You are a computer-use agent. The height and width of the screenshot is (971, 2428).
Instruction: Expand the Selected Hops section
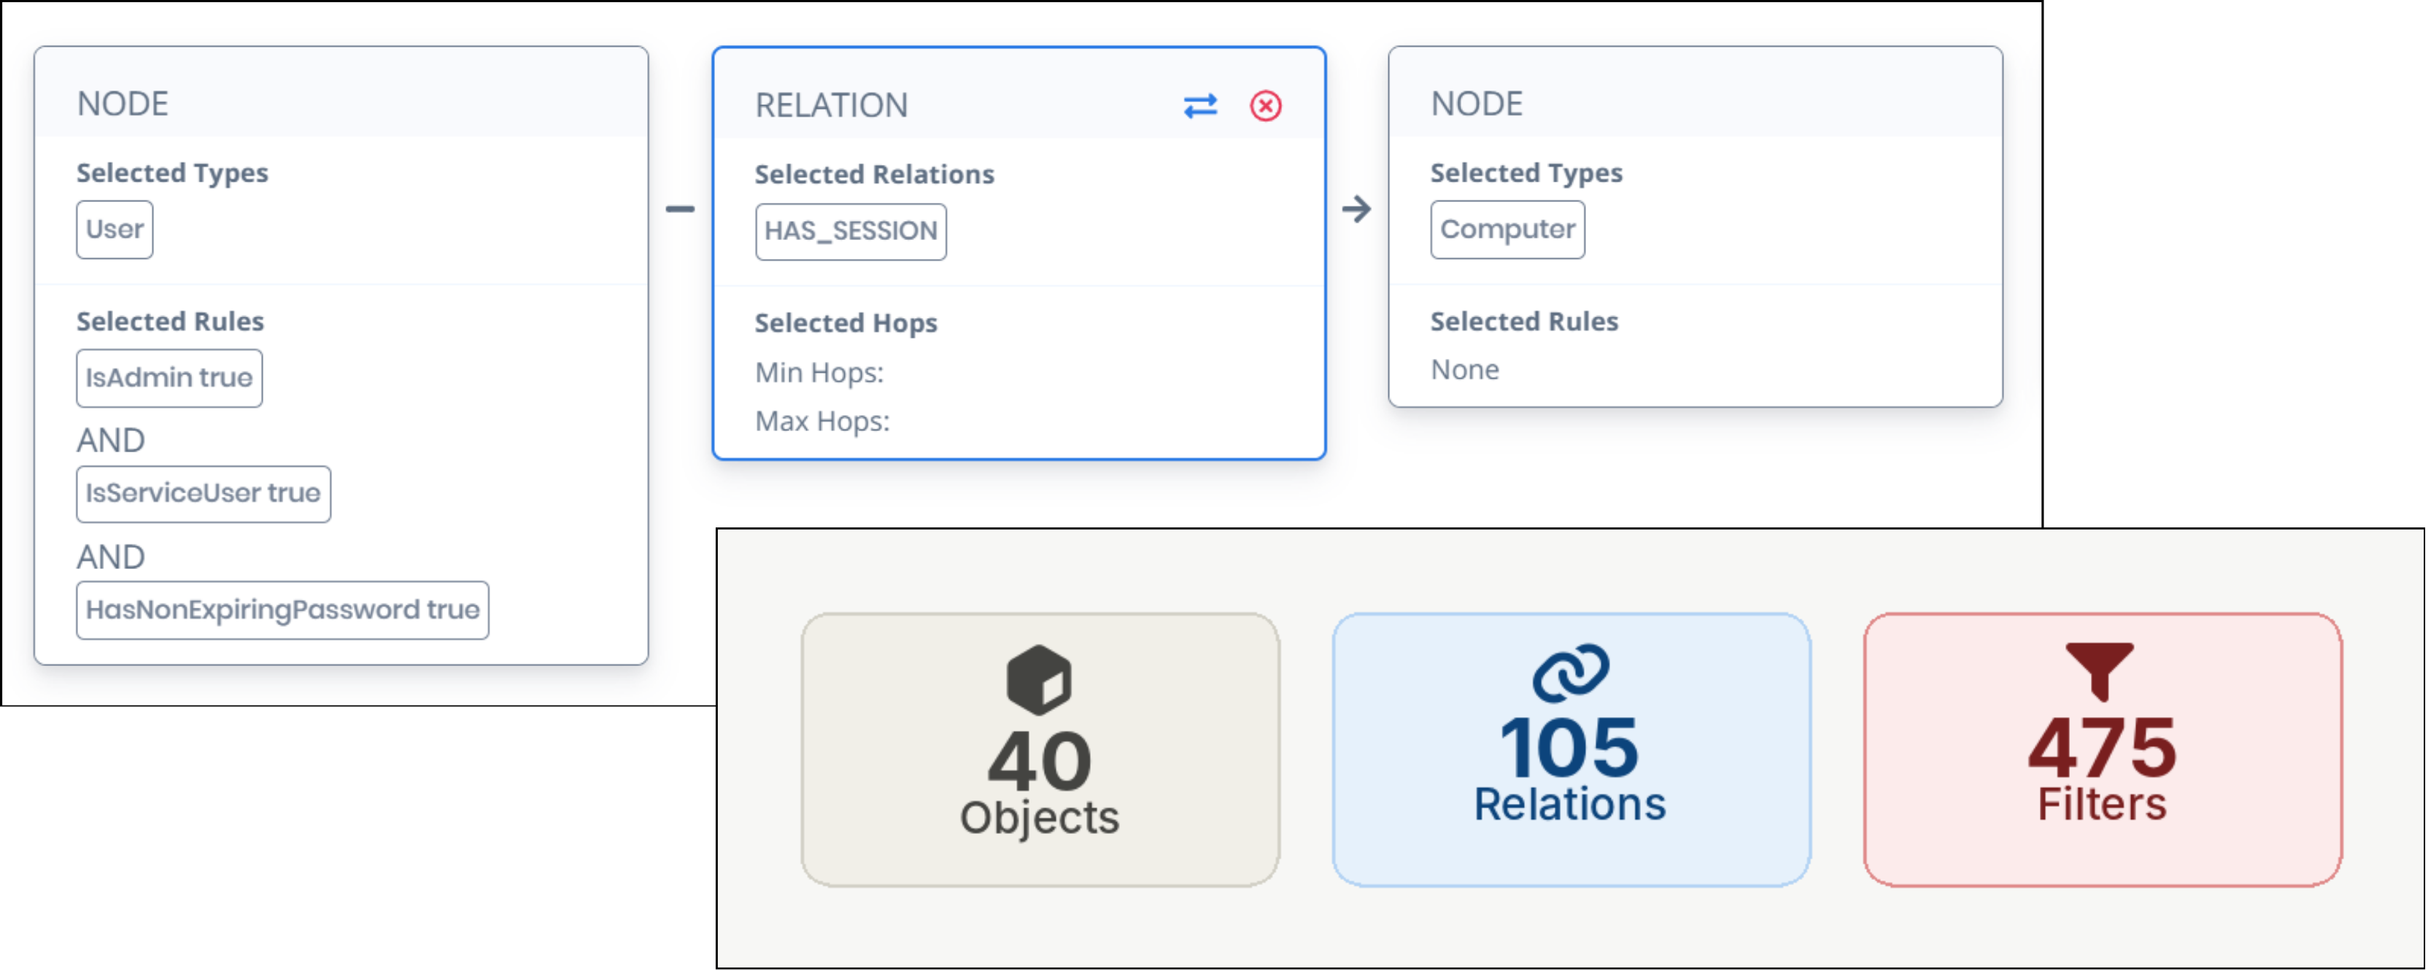point(846,322)
